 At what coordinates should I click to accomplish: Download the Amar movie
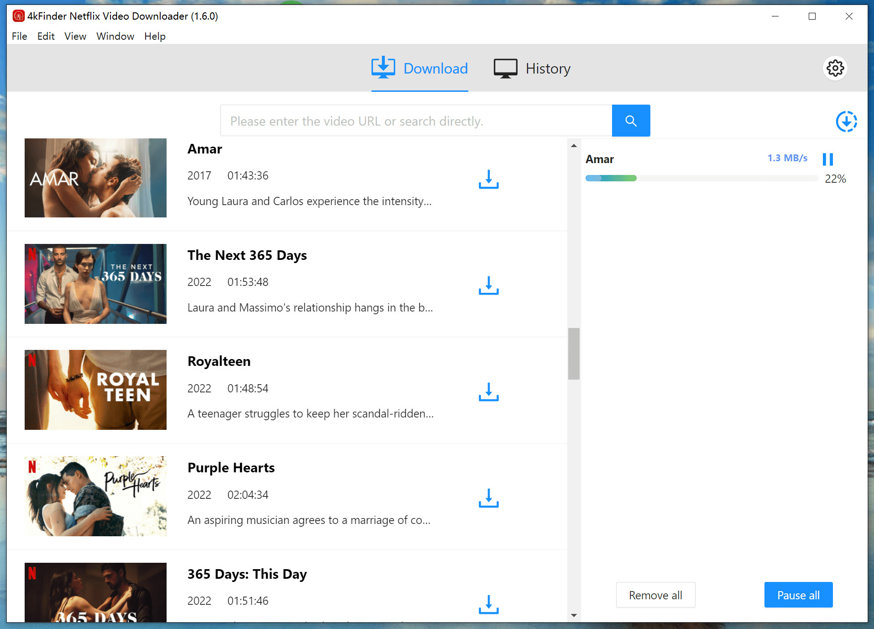coord(488,179)
